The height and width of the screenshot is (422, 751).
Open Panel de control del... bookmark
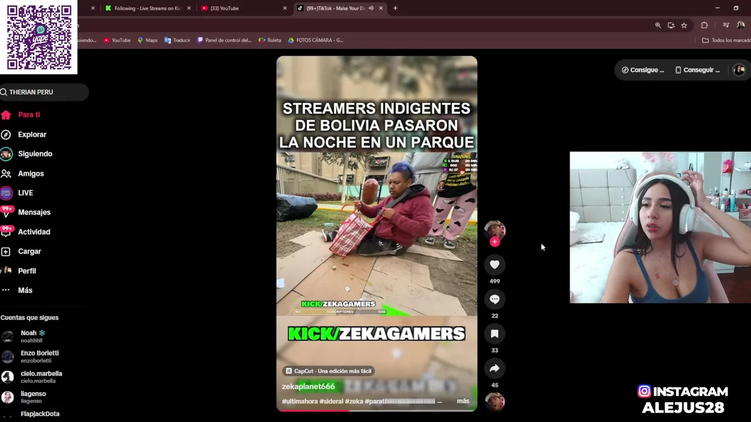point(224,40)
